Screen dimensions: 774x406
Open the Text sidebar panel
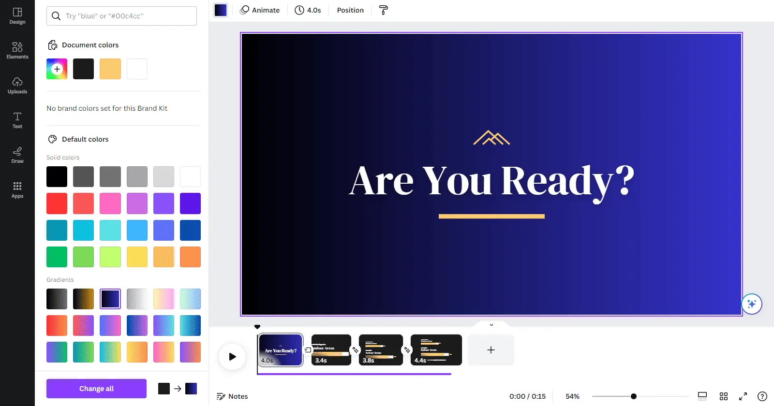point(17,120)
